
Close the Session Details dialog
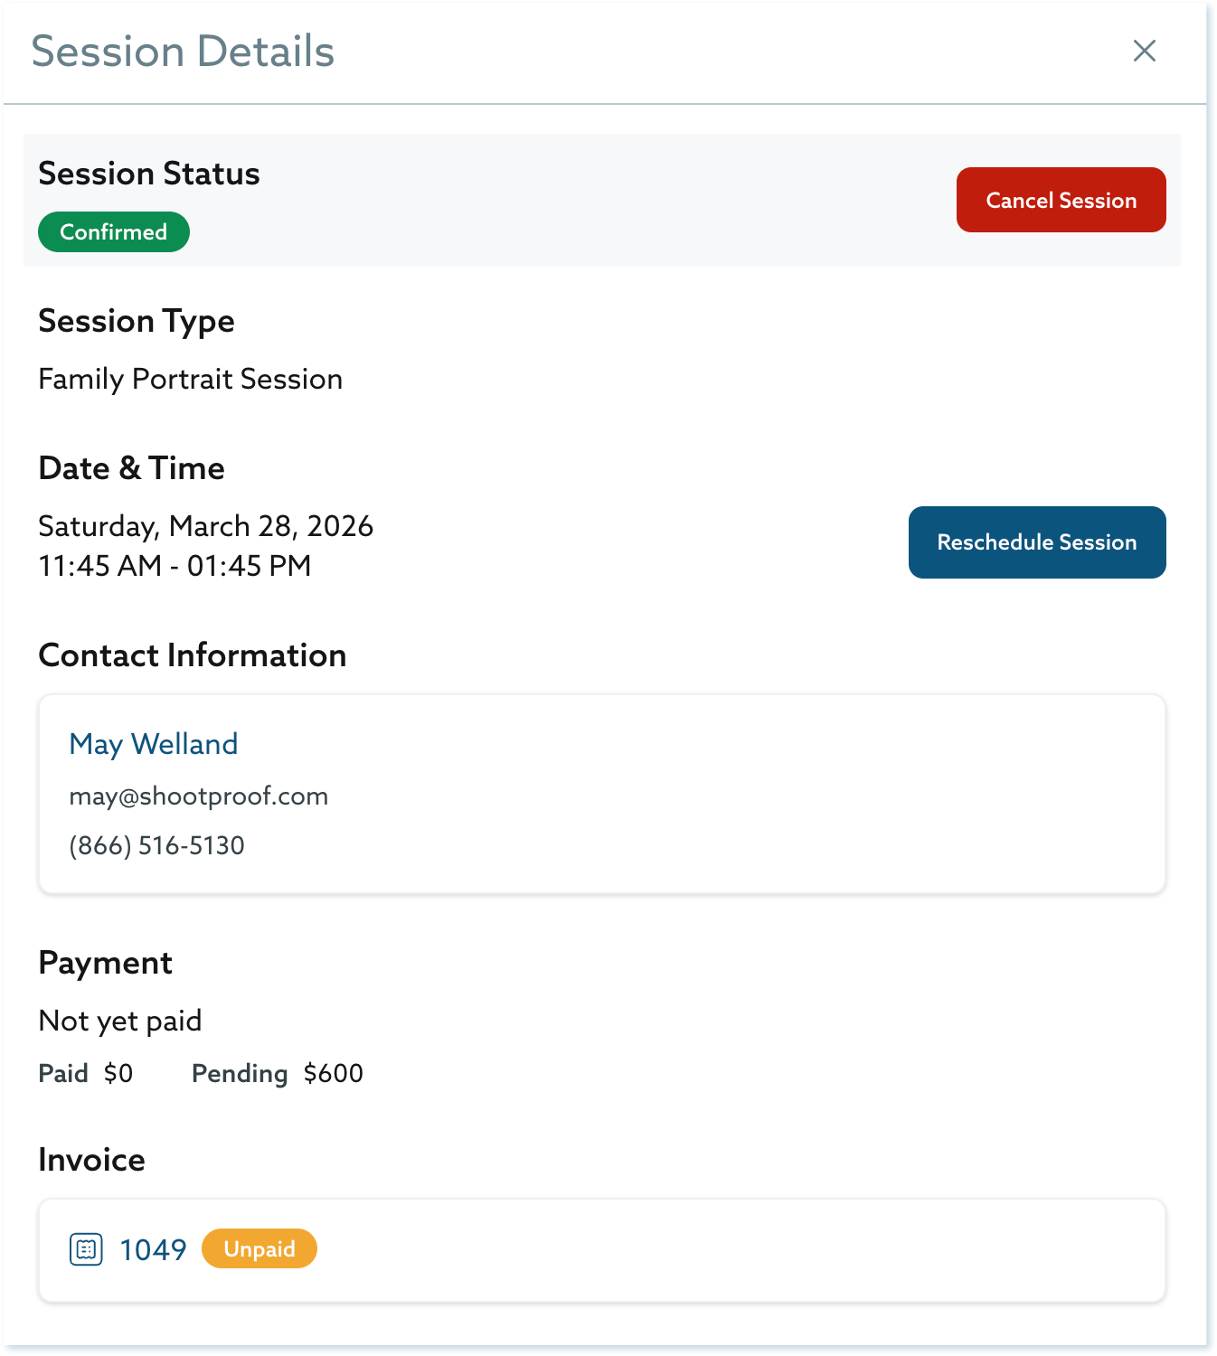click(x=1145, y=51)
